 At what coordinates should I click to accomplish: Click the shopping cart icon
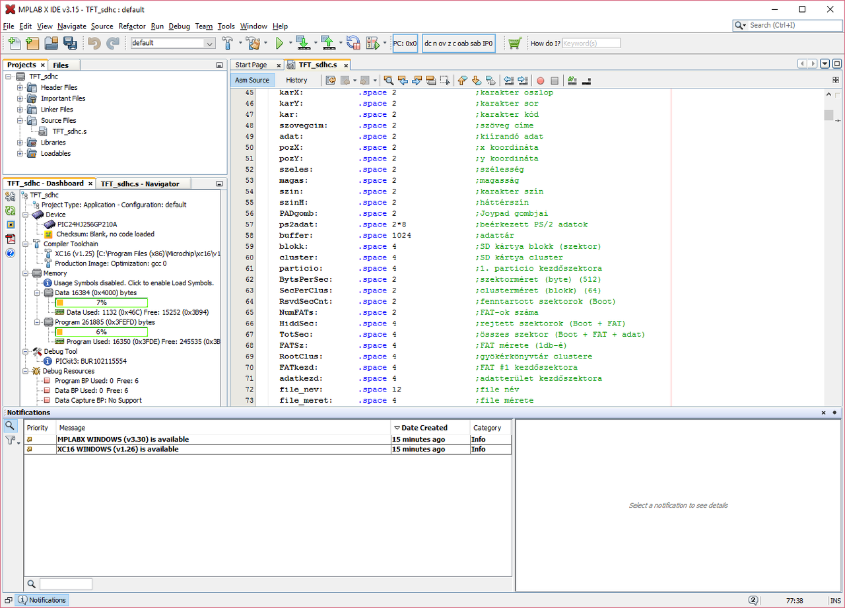pos(515,43)
